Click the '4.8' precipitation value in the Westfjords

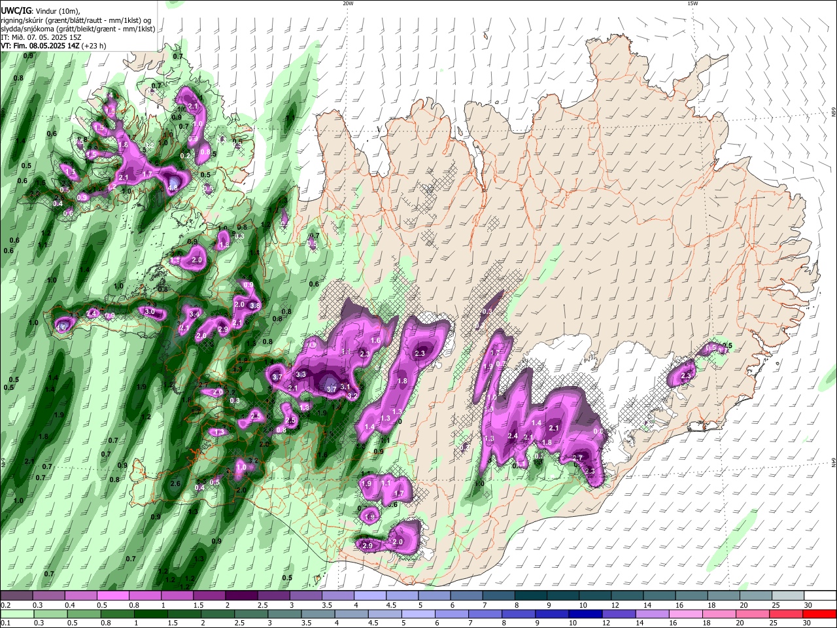[173, 188]
